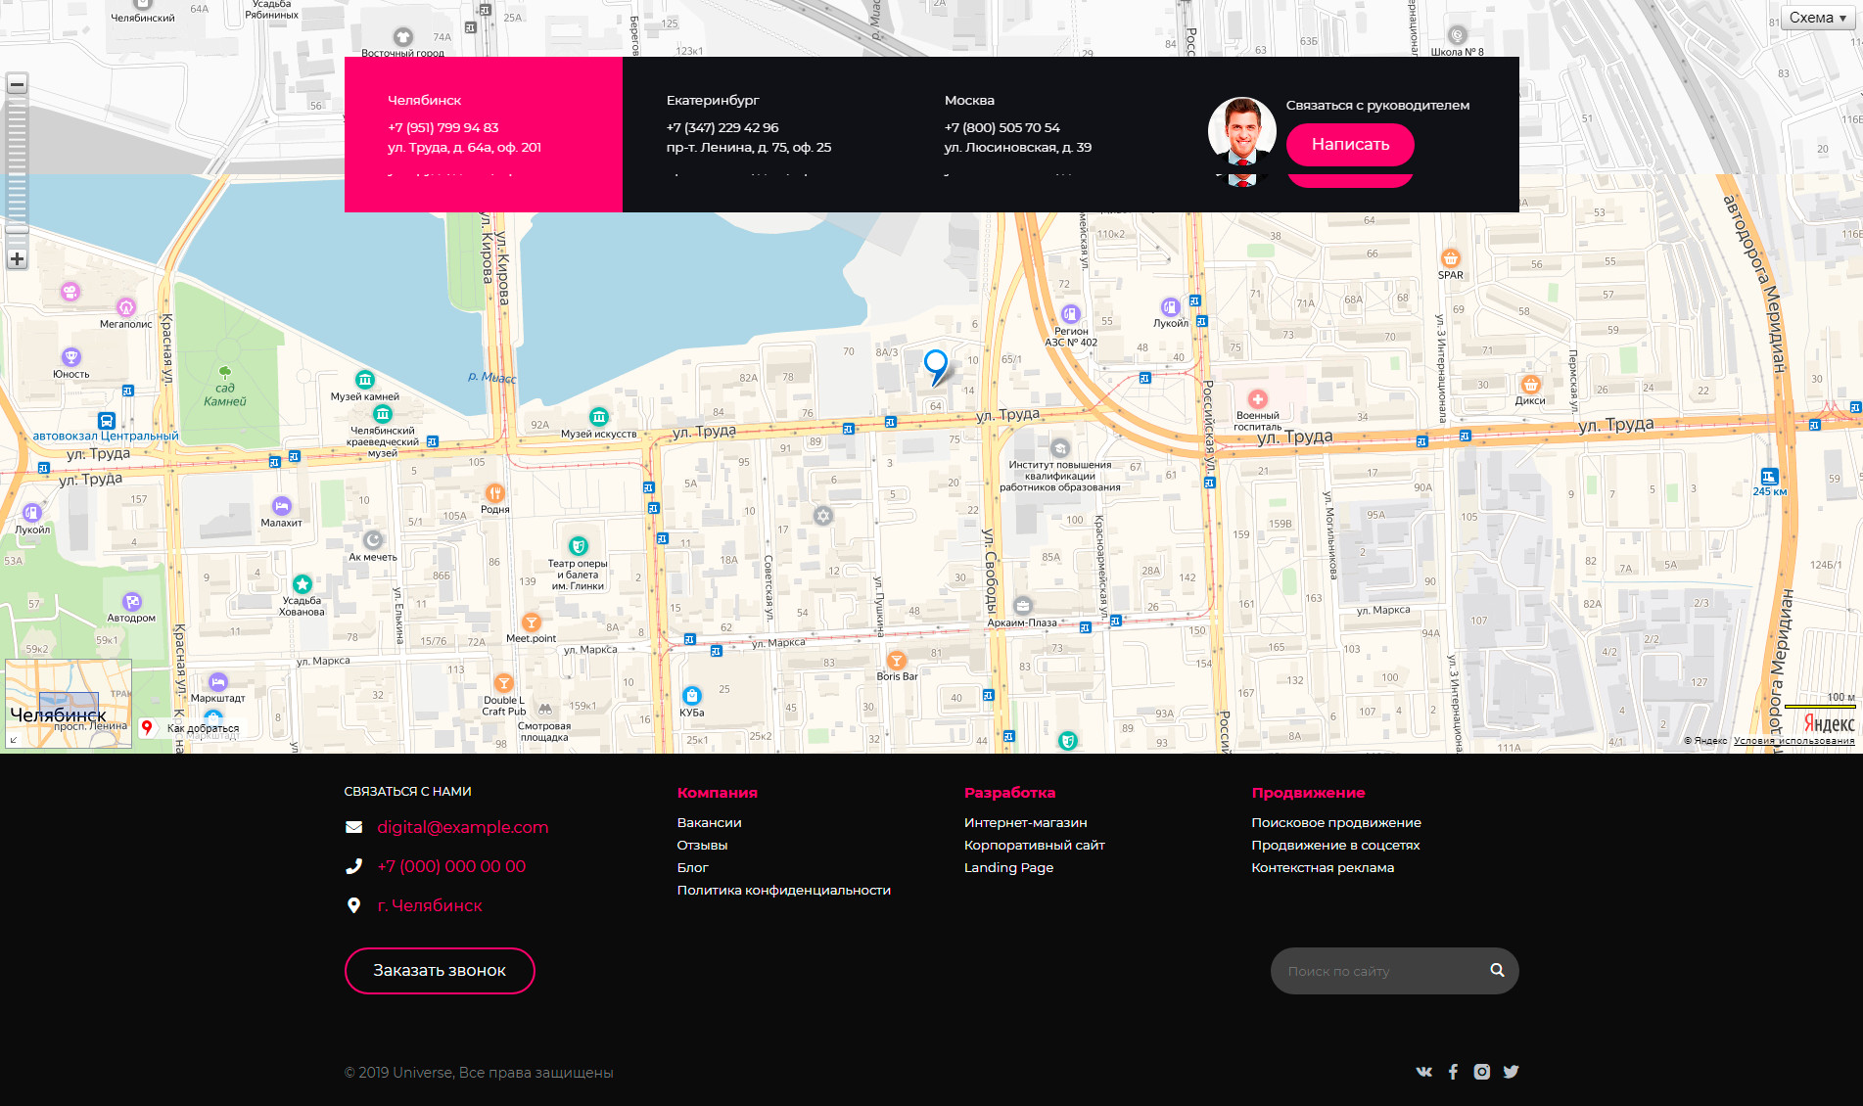Click the КУБа shopping marker
The width and height of the screenshot is (1863, 1106).
click(x=692, y=696)
